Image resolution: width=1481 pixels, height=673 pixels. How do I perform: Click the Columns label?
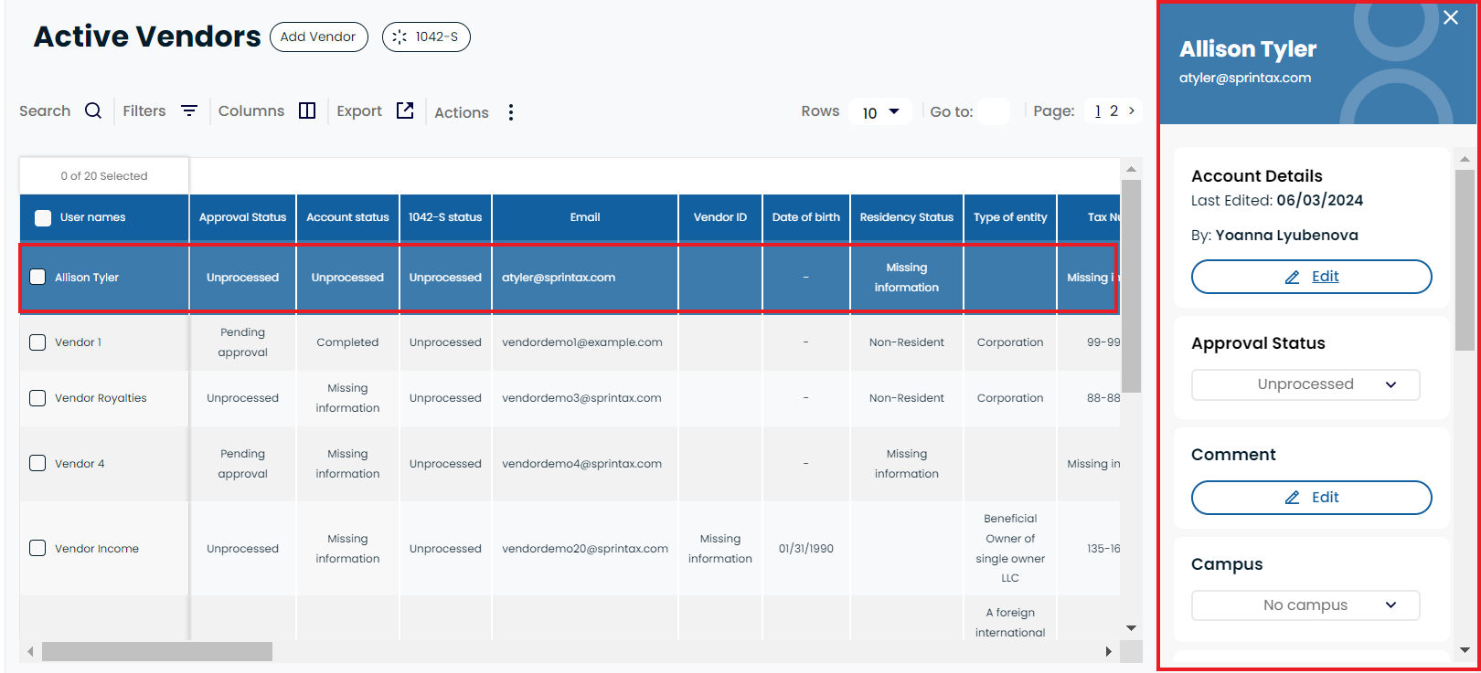(x=251, y=110)
